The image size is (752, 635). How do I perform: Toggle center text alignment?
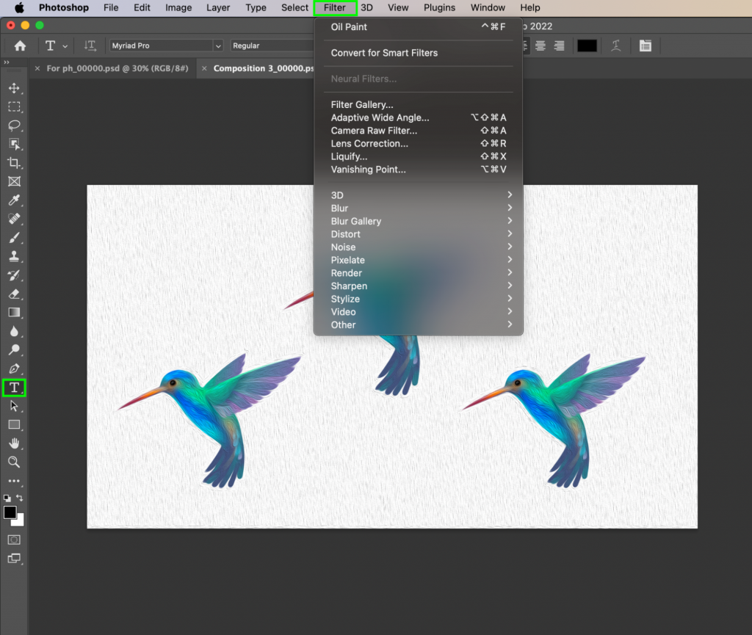pos(540,46)
